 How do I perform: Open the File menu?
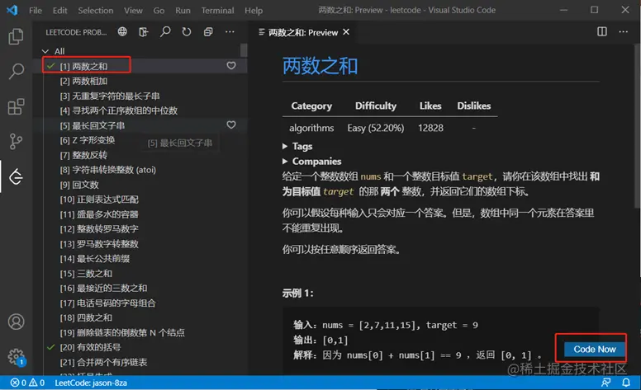(36, 10)
